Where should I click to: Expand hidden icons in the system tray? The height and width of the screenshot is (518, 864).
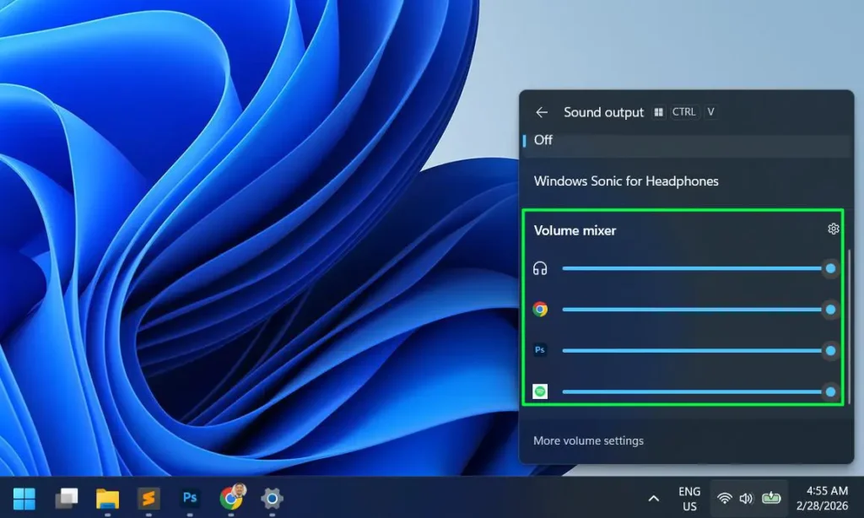pyautogui.click(x=654, y=499)
